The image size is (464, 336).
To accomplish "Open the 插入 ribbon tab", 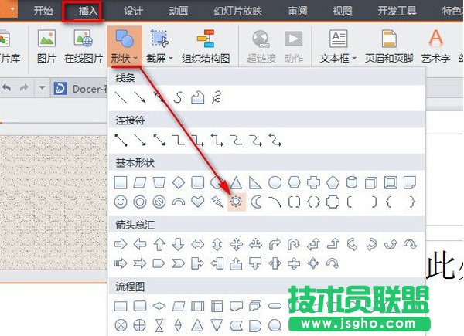I will coord(87,12).
